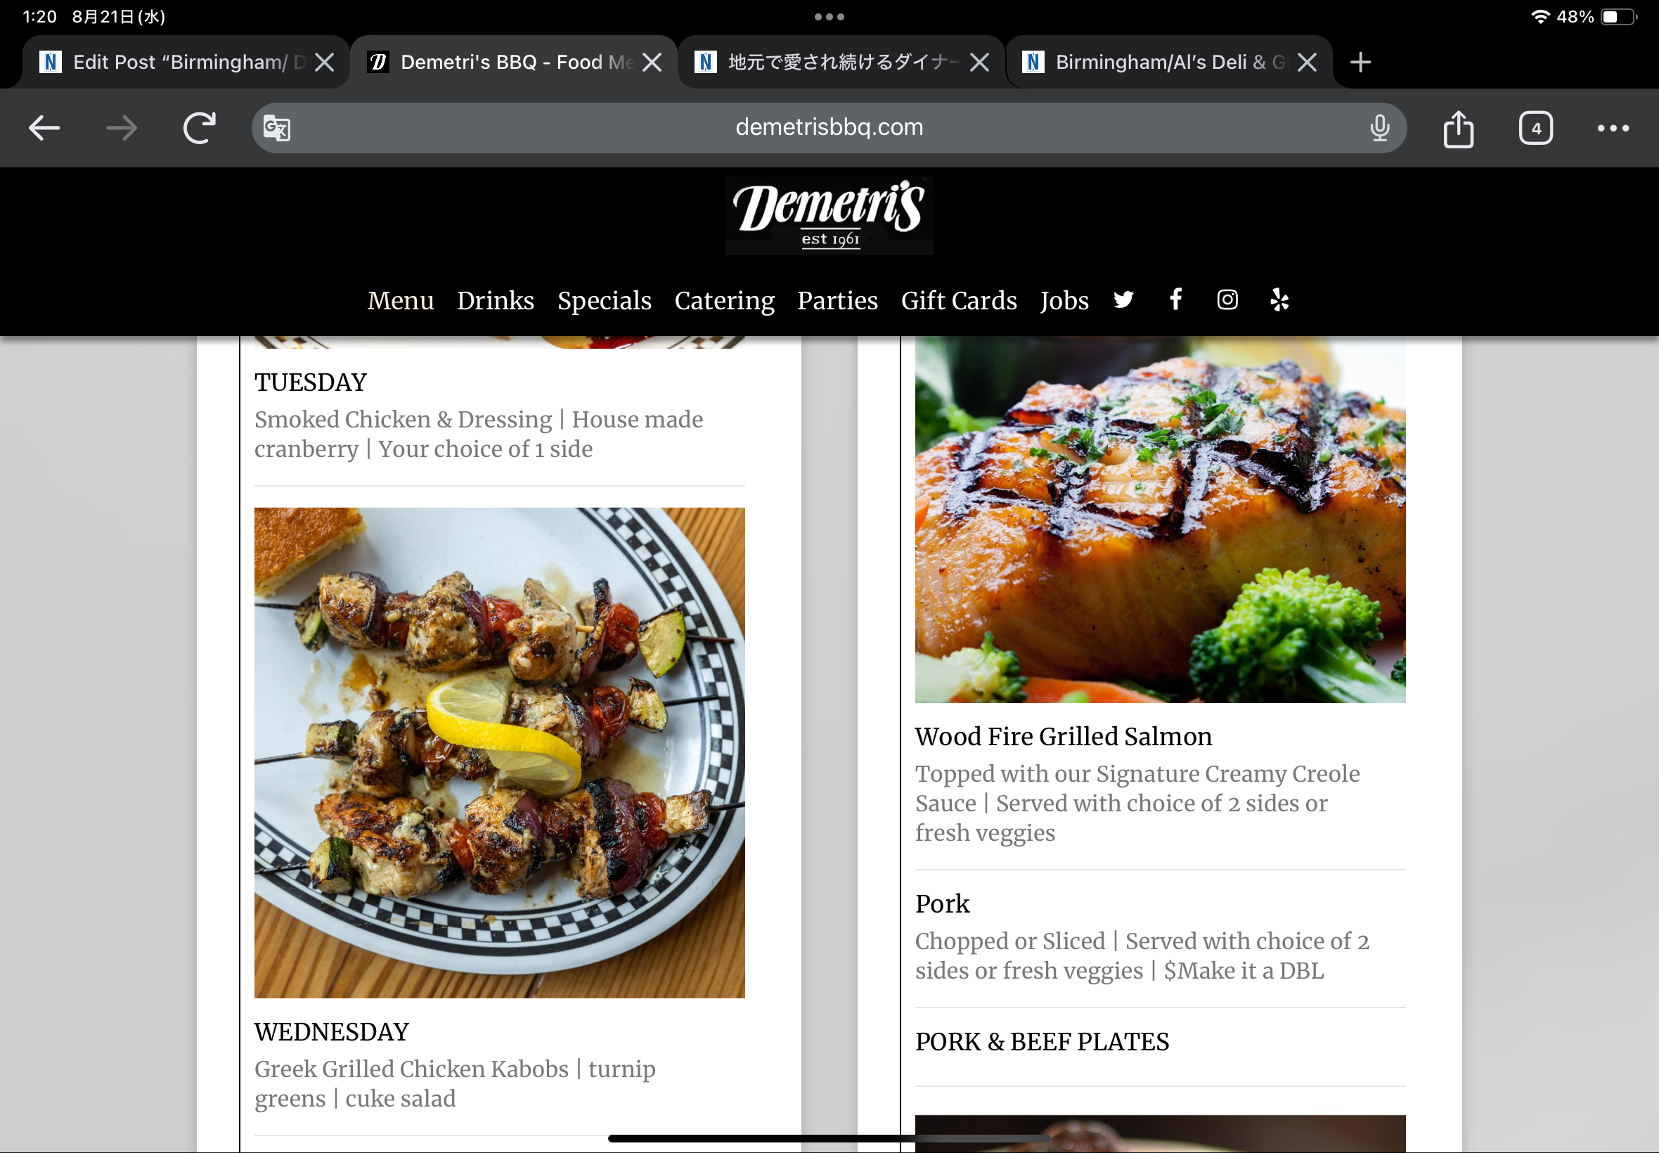Open the browser three-dot menu

(1613, 128)
